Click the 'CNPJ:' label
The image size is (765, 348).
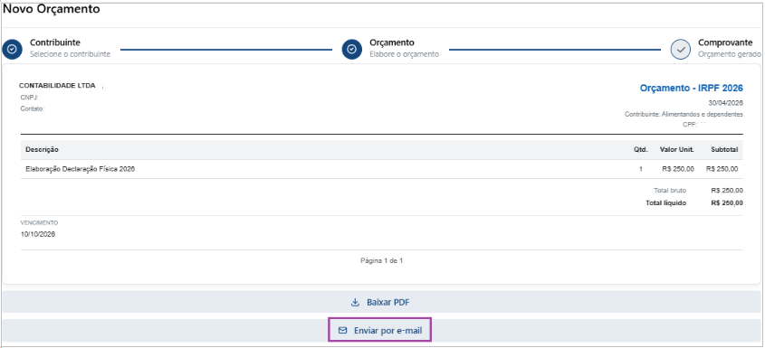coord(29,98)
